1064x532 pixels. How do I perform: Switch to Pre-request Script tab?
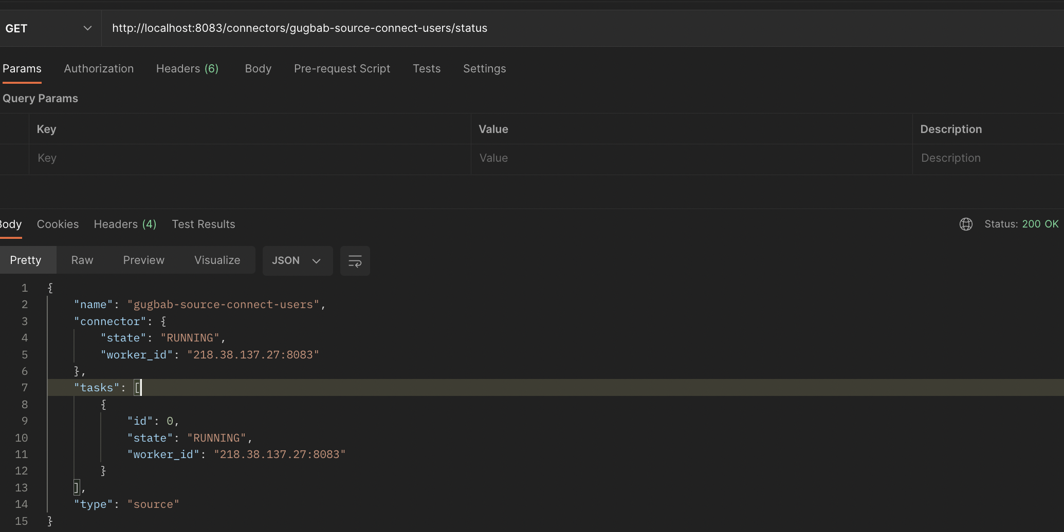pyautogui.click(x=342, y=69)
